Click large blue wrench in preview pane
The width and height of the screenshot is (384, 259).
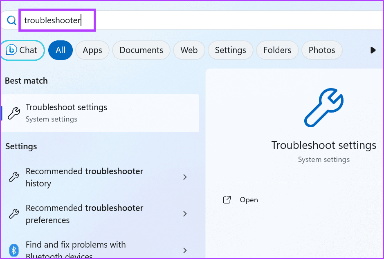click(324, 108)
